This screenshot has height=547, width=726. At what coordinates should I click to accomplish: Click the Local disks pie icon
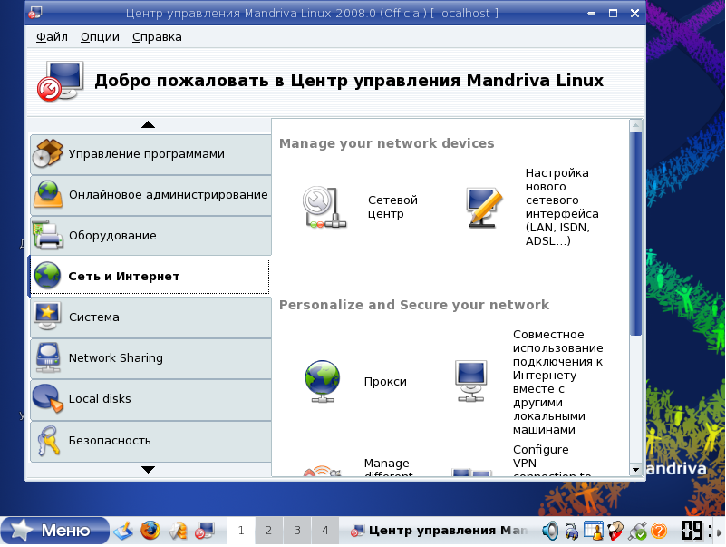(47, 398)
